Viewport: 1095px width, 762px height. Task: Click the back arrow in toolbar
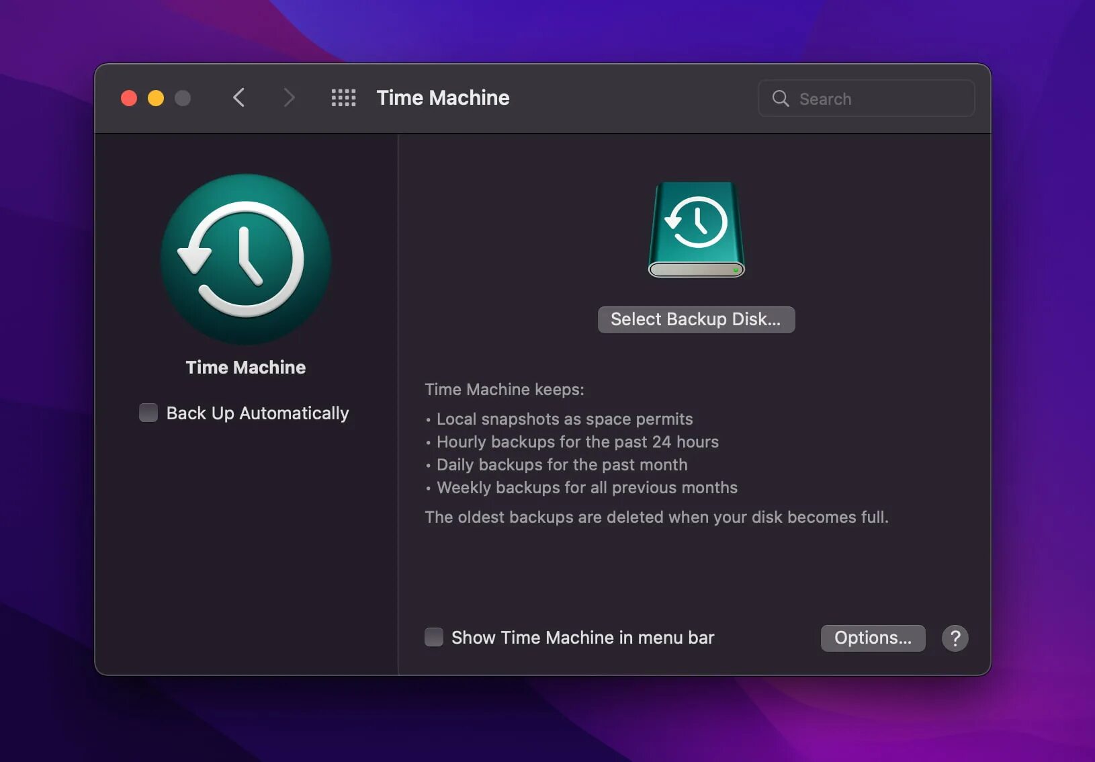[x=238, y=98]
